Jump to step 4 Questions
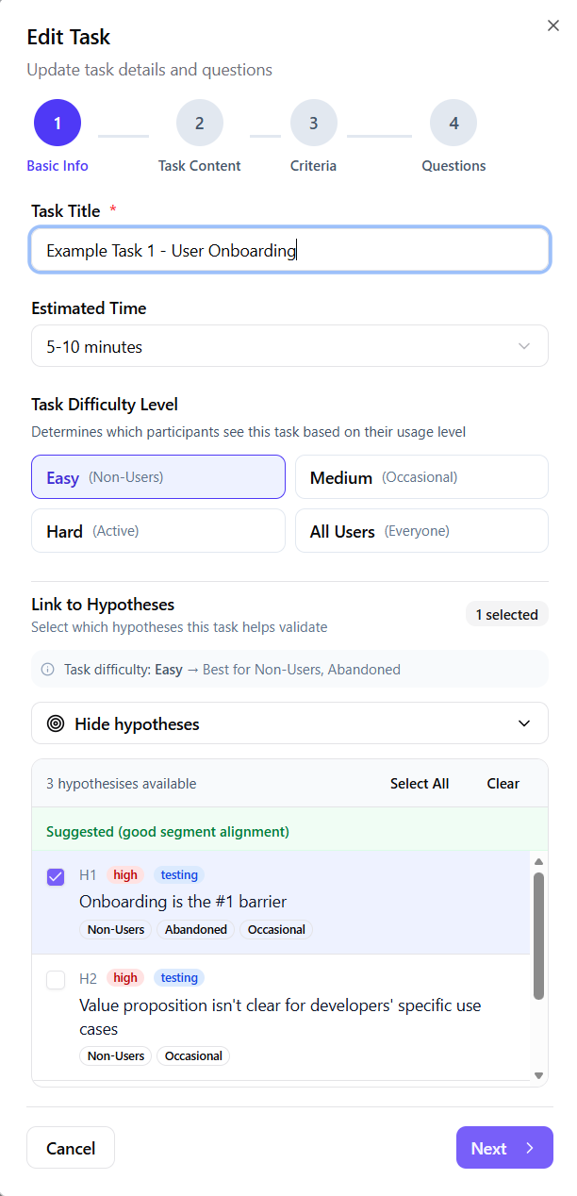The height and width of the screenshot is (1196, 577). 453,124
